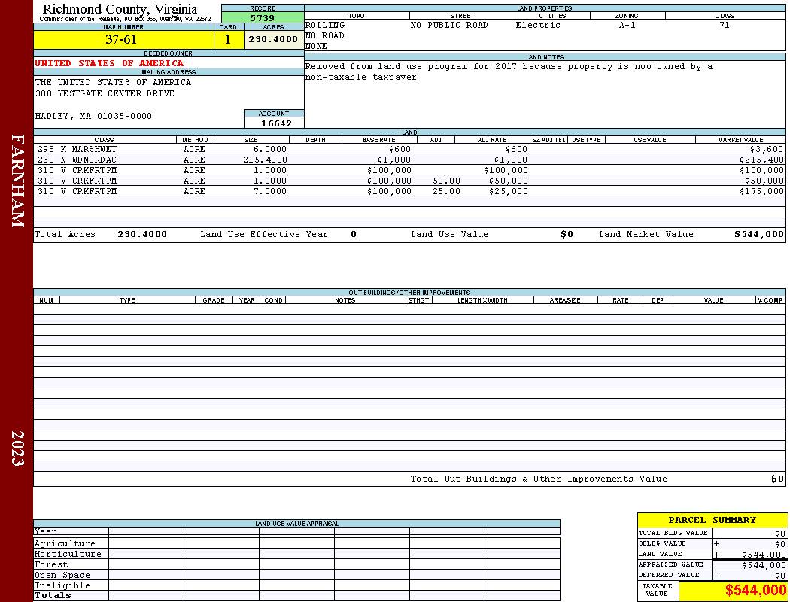This screenshot has height=602, width=790.
Task: Select the Acres value 230.4000 field
Action: (x=274, y=39)
